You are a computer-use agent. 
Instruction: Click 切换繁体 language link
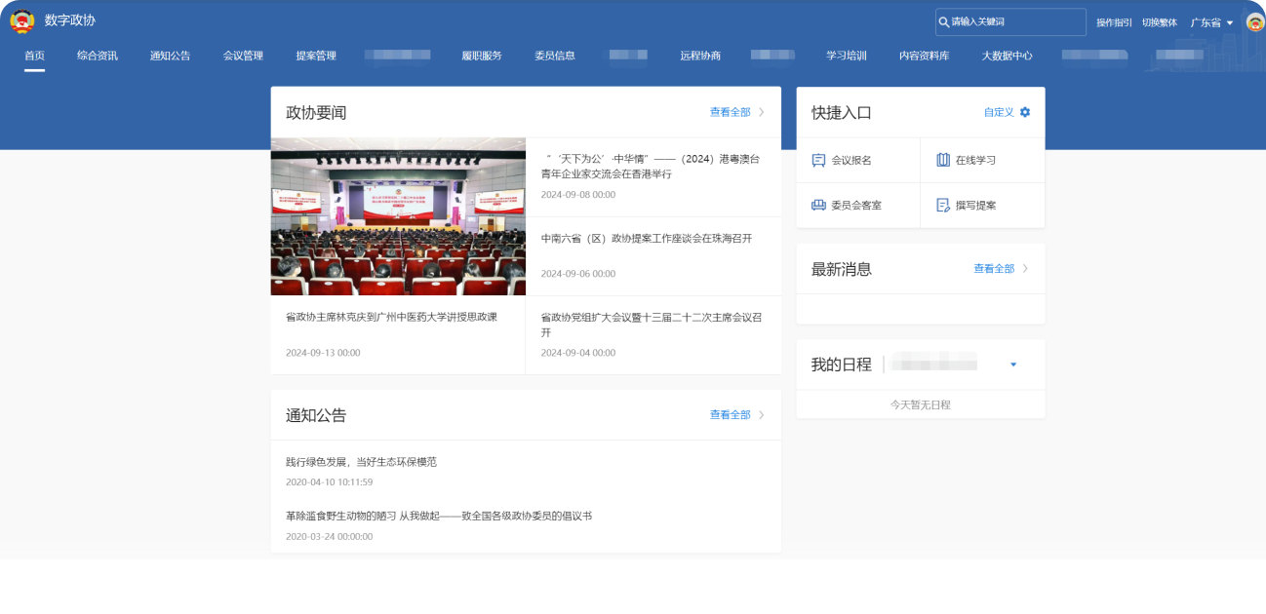(1159, 22)
